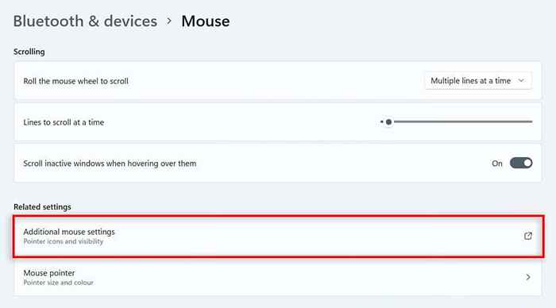
Task: Click the Scrolling section heading
Action: 29,52
